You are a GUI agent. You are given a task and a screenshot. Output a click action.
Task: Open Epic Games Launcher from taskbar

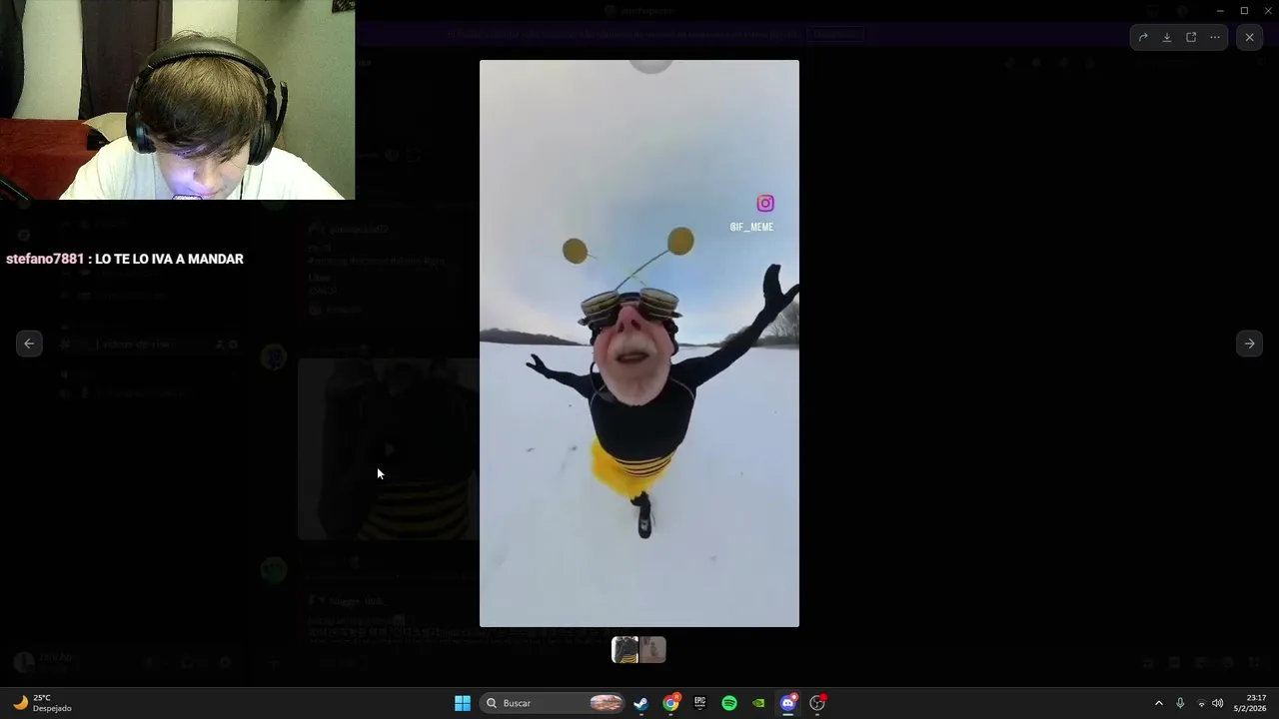click(700, 703)
